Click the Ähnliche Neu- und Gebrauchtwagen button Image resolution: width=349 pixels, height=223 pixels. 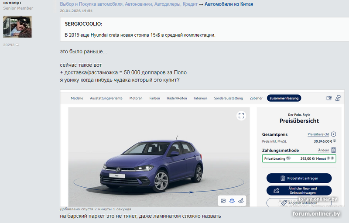tap(299, 191)
